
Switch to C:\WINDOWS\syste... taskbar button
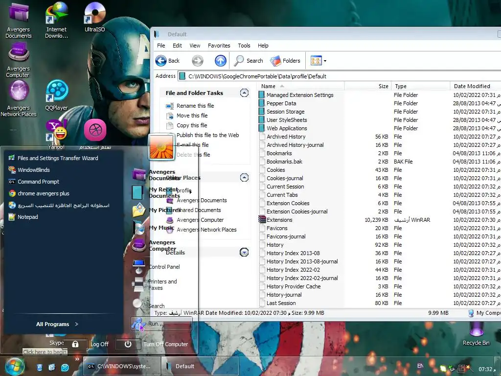(121, 366)
